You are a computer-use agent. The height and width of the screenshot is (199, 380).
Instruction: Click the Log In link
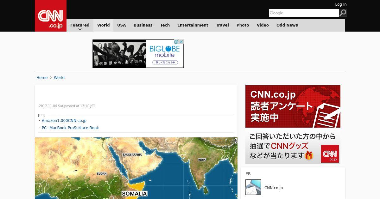(x=341, y=4)
